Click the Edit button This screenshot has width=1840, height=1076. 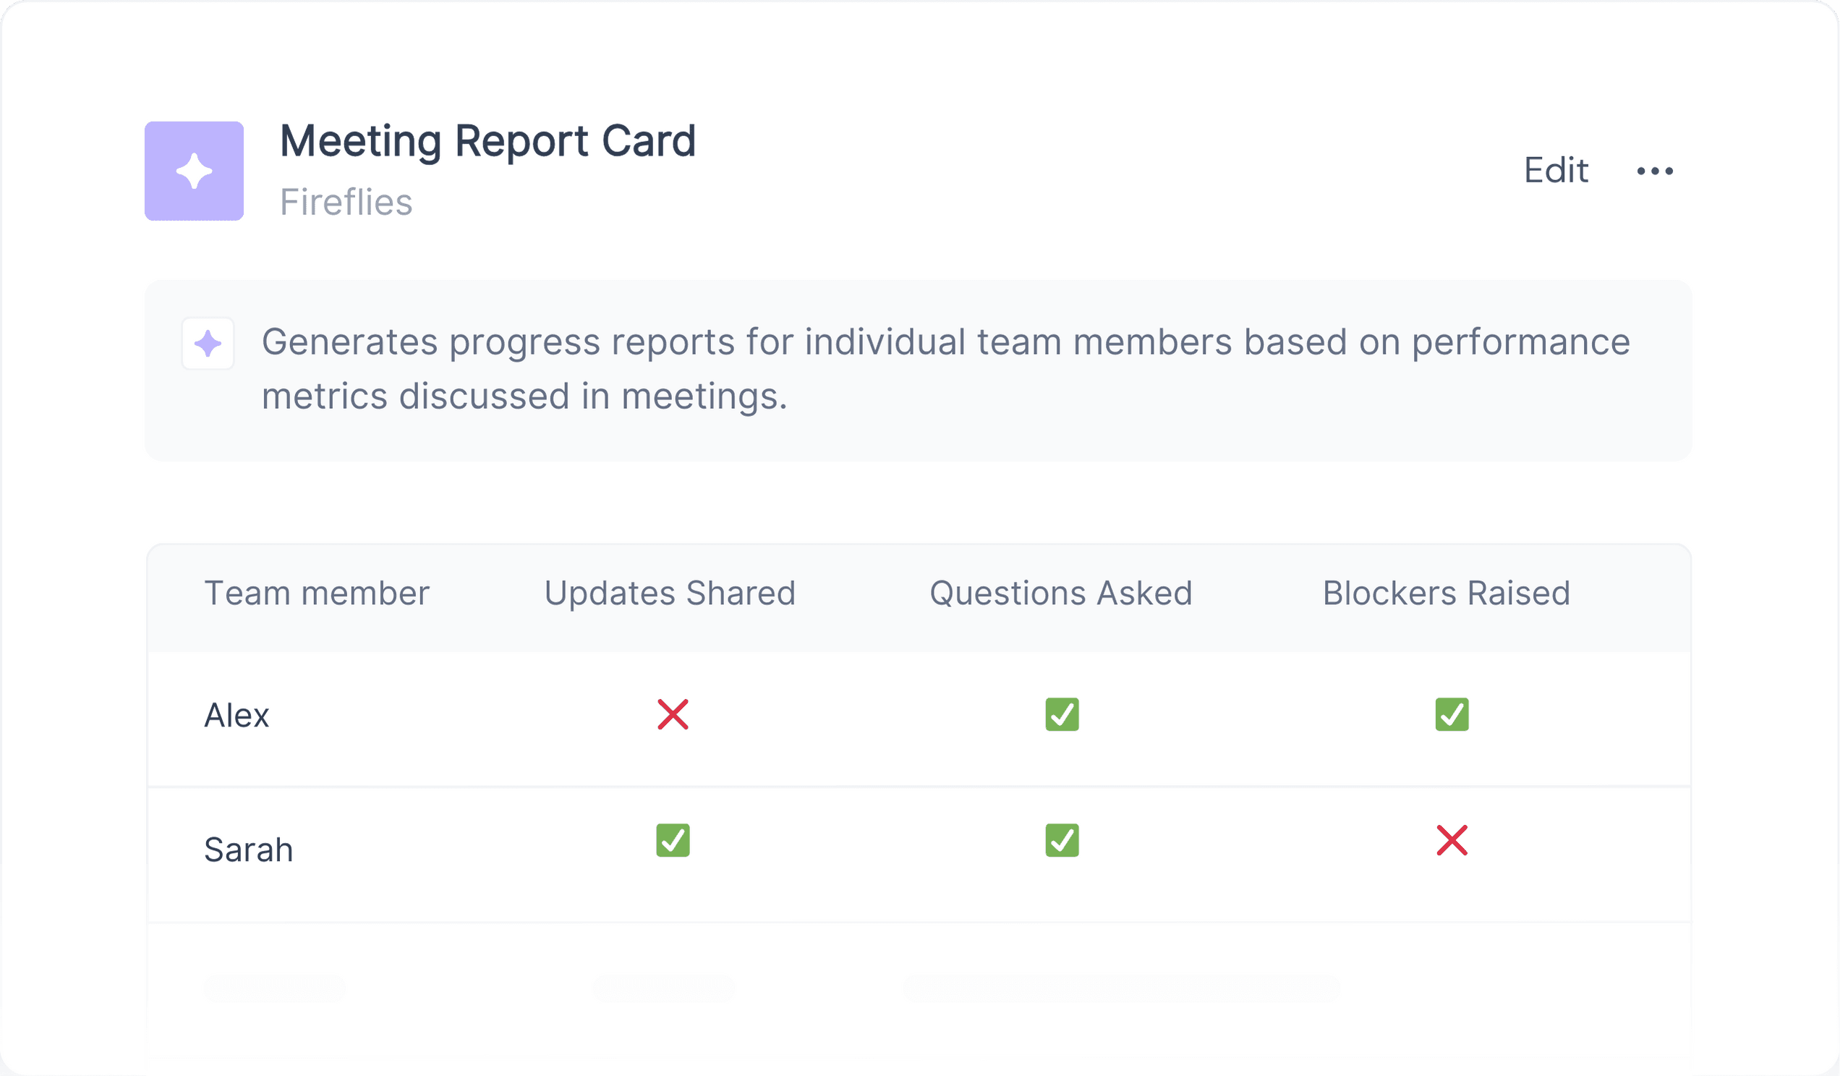coord(1556,170)
